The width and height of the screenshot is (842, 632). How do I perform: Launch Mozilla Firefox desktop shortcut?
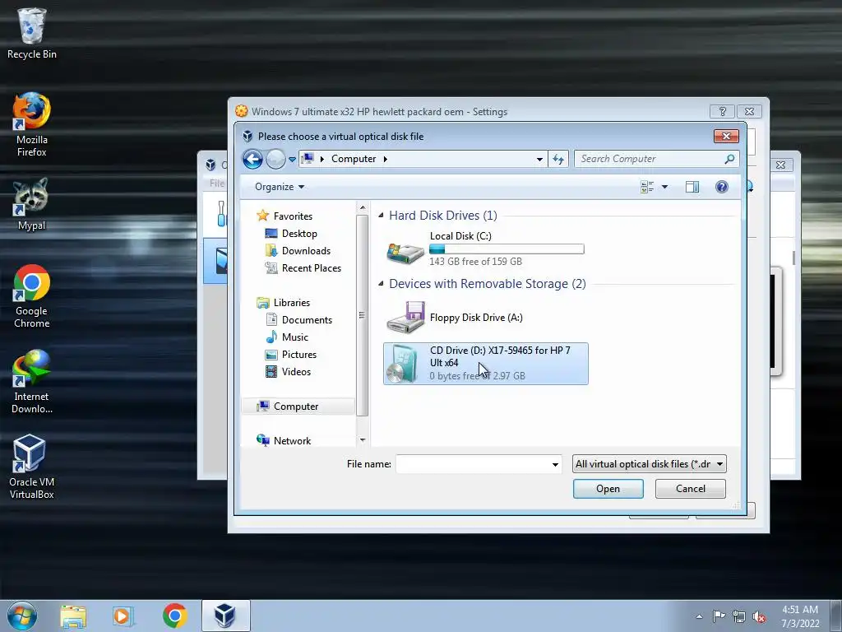(32, 125)
